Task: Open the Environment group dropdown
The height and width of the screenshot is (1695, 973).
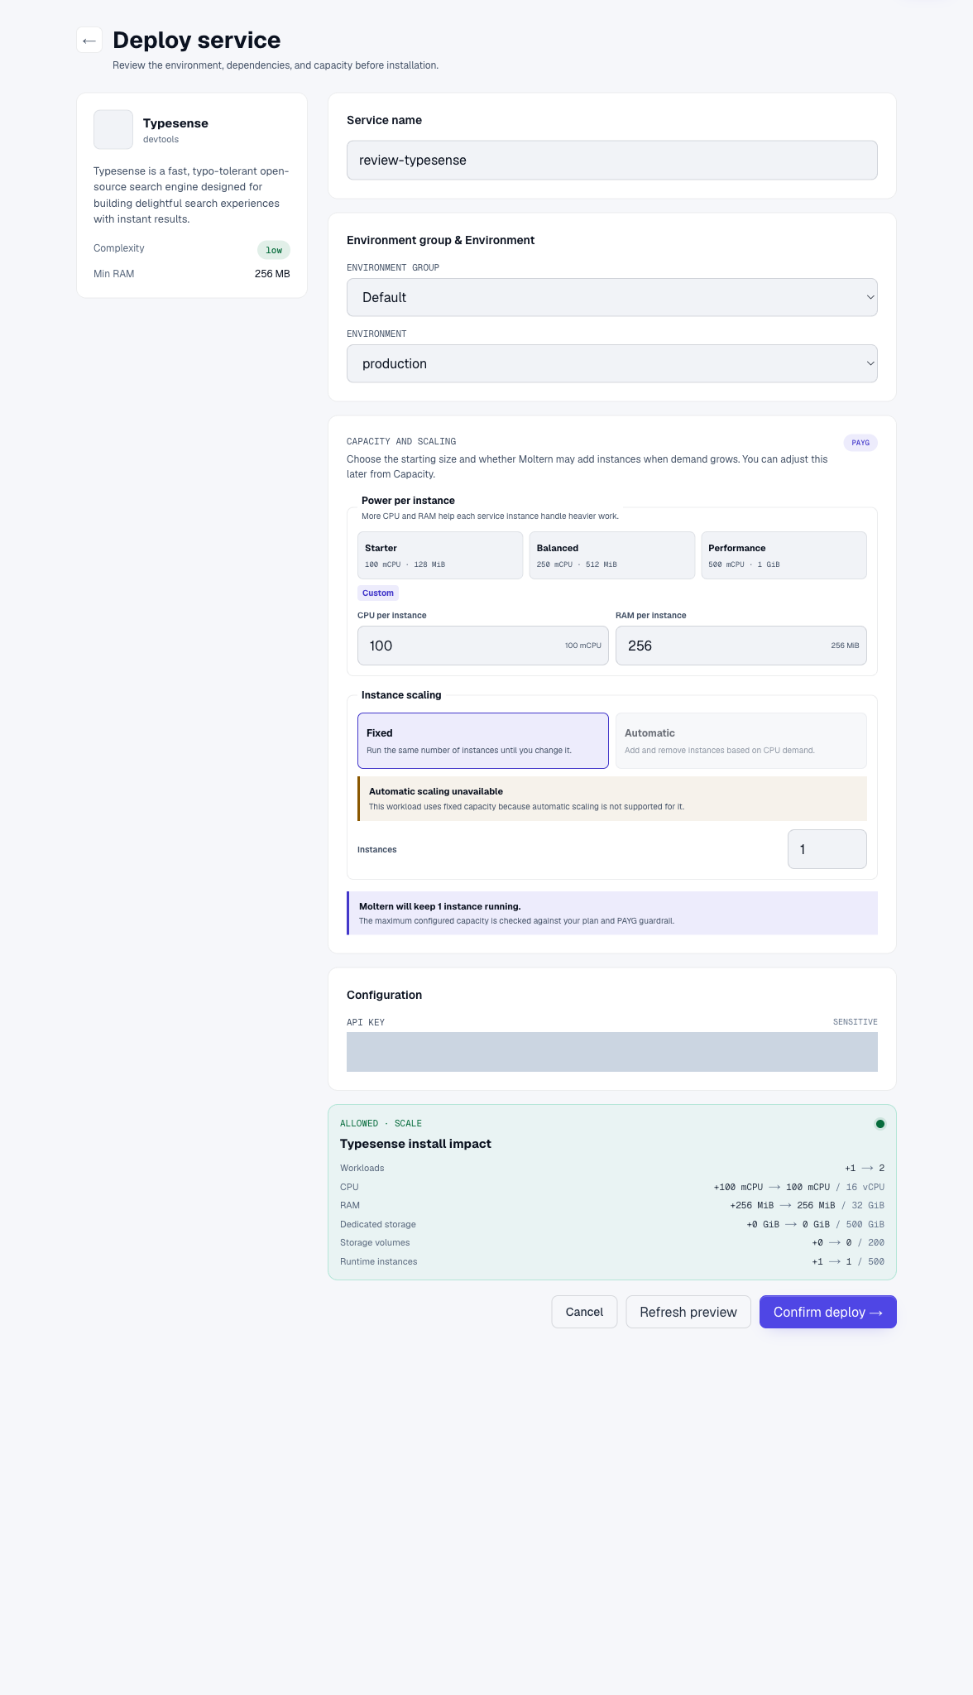Action: (612, 297)
